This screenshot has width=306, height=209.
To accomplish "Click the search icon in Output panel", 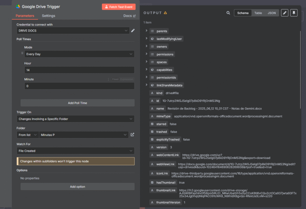I will 228,13.
